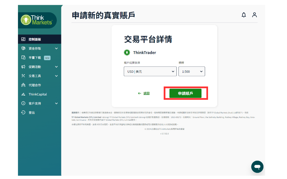Click the v 3.7.61.6 version text
This screenshot has height=179, width=287.
click(x=164, y=134)
